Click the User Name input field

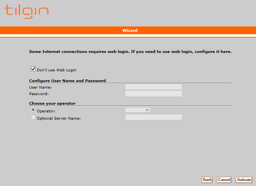pos(154,87)
